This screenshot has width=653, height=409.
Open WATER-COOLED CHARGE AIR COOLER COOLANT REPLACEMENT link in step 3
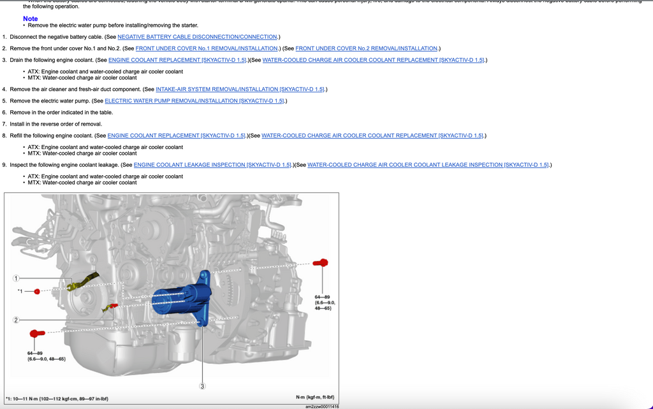pos(373,60)
